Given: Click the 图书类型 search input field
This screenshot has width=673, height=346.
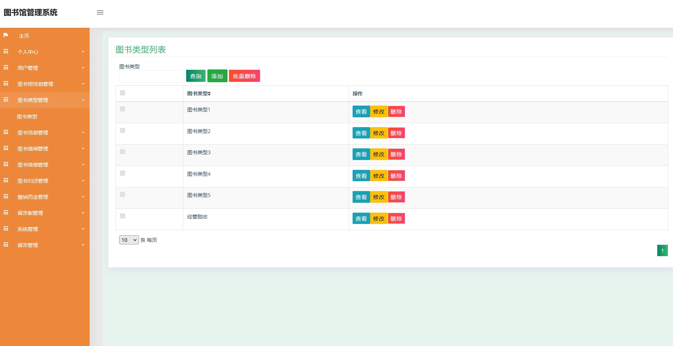Looking at the screenshot, I should tap(151, 76).
